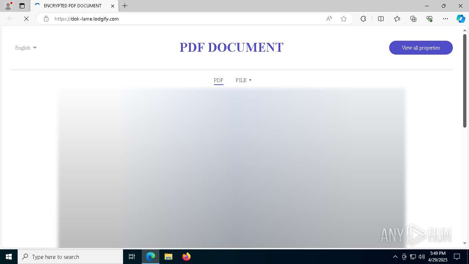Click the PDF DOCUMENT title
469x264 pixels.
pos(232,47)
